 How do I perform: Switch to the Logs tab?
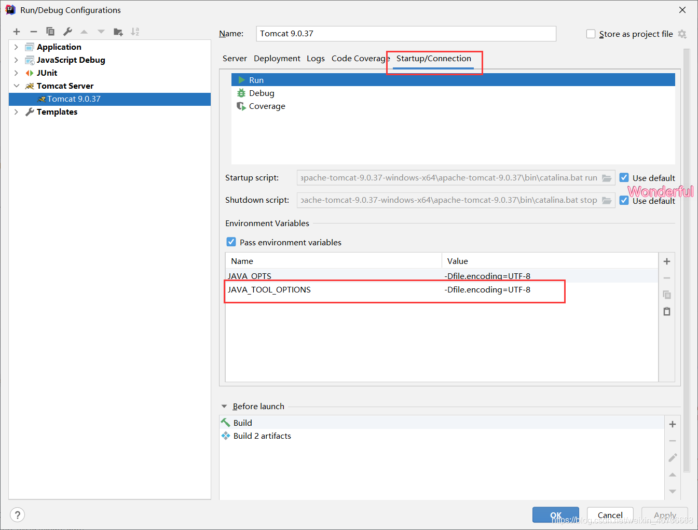coord(316,59)
